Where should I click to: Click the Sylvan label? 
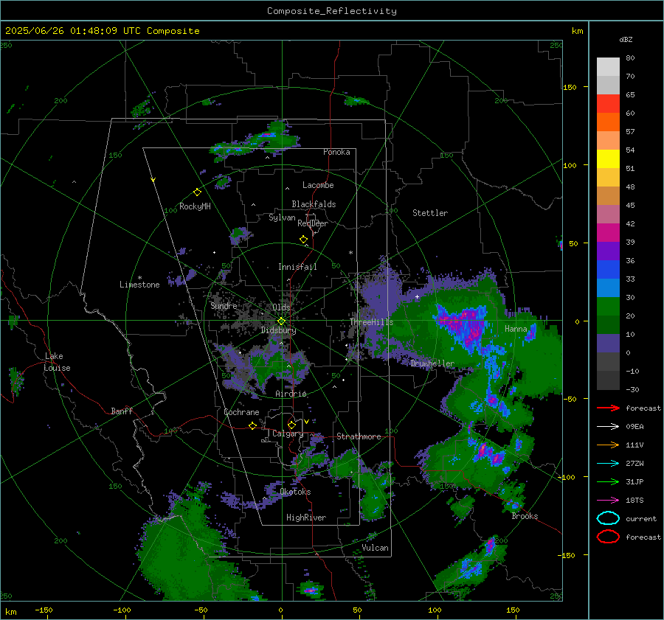282,217
